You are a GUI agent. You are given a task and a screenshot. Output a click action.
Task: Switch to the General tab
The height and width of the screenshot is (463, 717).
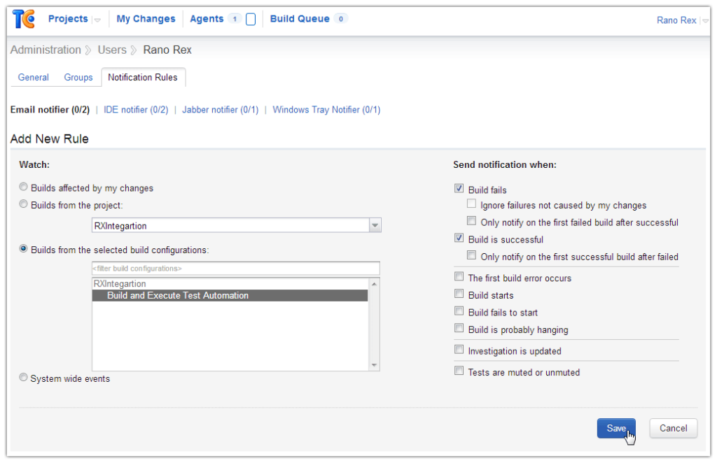point(34,77)
